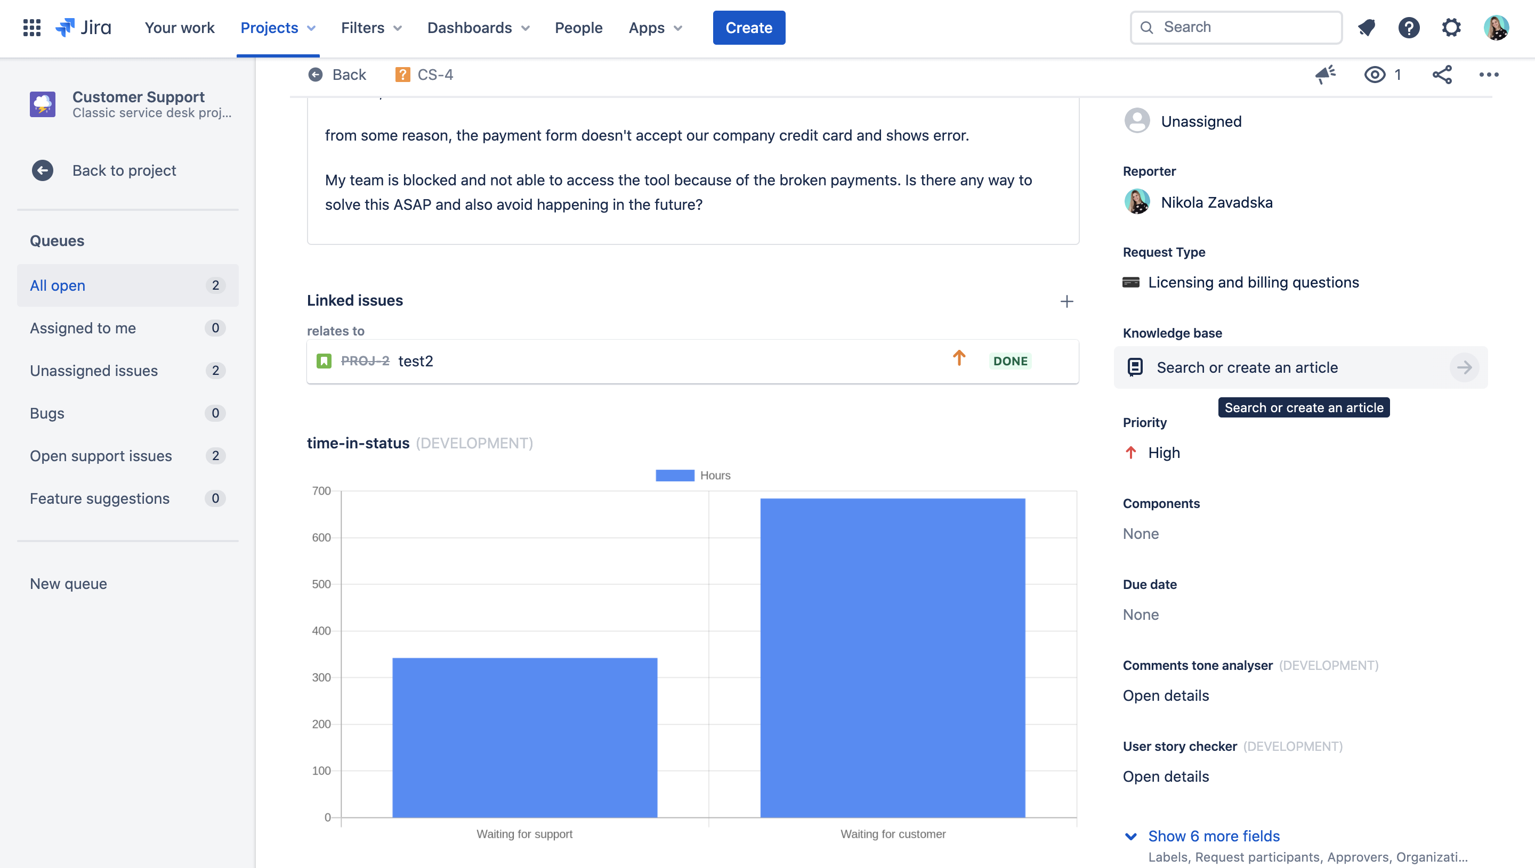The width and height of the screenshot is (1535, 868).
Task: Open the People menu item
Action: point(578,27)
